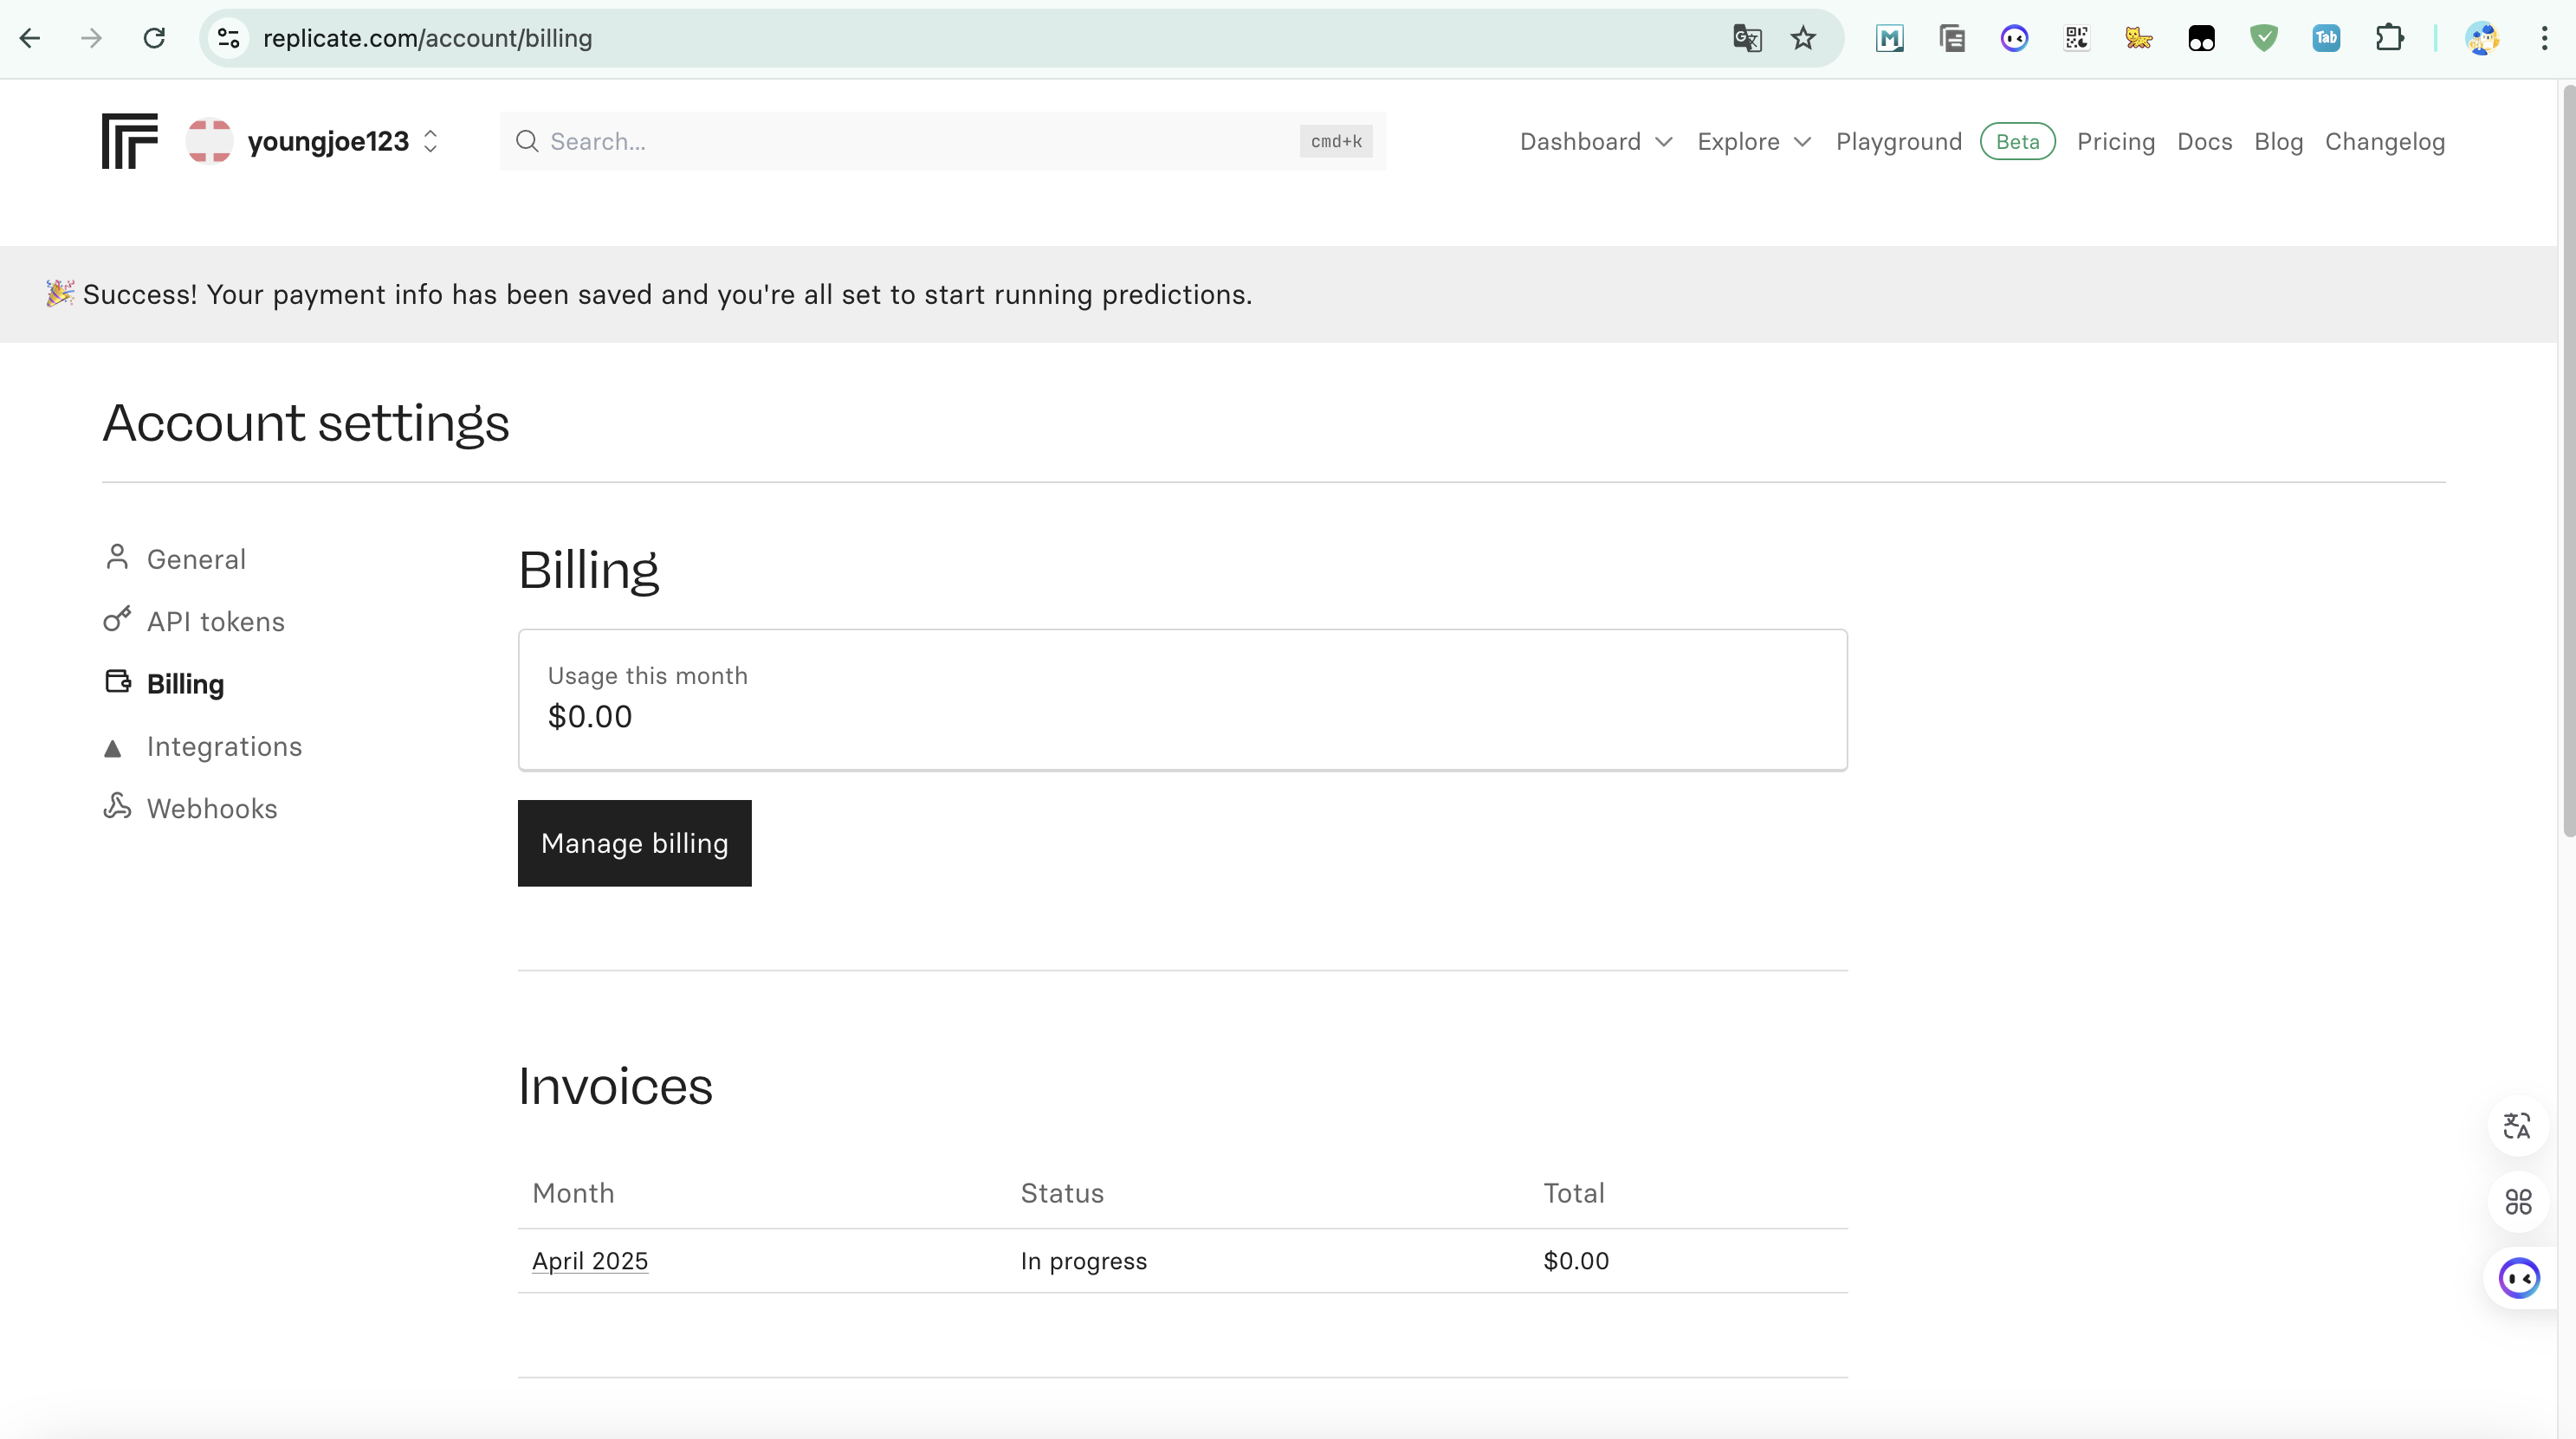2576x1439 pixels.
Task: Reload the page
Action: 154,38
